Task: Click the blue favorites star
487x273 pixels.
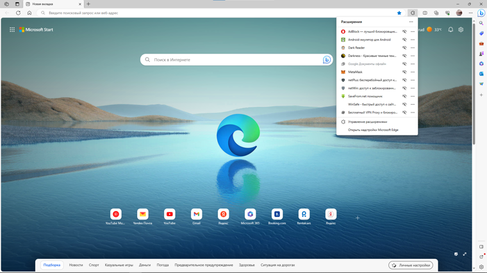Action: tap(399, 13)
